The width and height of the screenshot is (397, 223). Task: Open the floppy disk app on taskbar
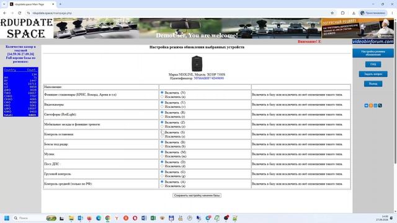click(171, 218)
